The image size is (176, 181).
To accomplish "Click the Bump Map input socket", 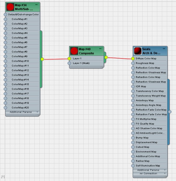I will pos(133,138).
